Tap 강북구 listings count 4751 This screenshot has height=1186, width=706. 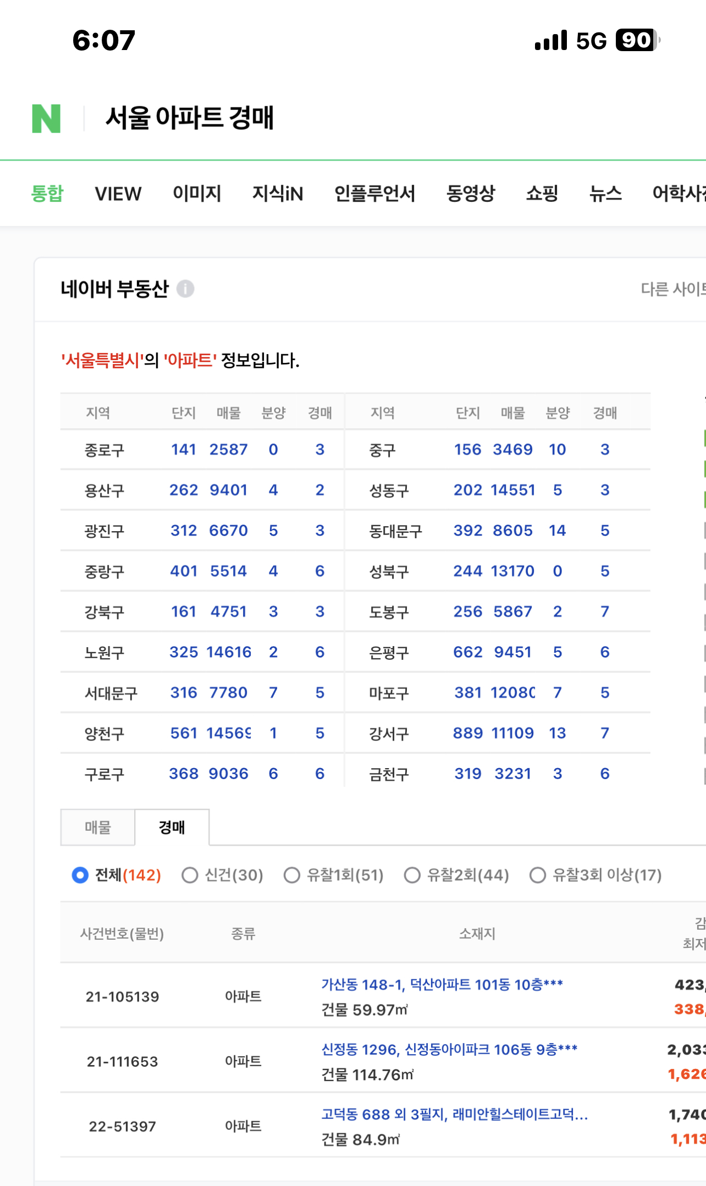pyautogui.click(x=228, y=611)
